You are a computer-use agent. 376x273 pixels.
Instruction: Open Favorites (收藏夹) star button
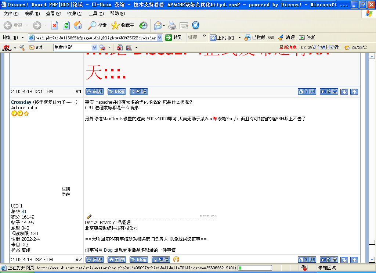click(122, 25)
